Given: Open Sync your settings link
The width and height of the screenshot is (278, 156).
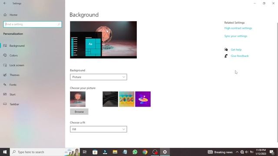Looking at the screenshot, I should pyautogui.click(x=235, y=36).
